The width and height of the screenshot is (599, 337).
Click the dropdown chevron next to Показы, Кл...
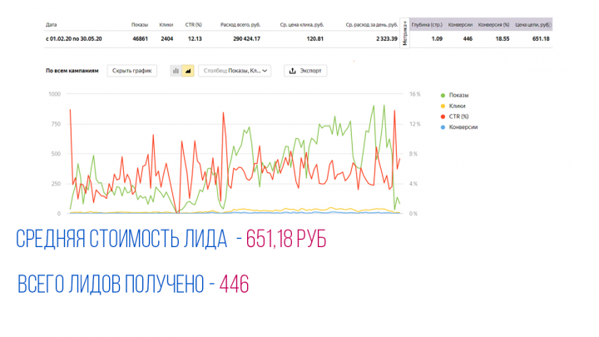265,71
